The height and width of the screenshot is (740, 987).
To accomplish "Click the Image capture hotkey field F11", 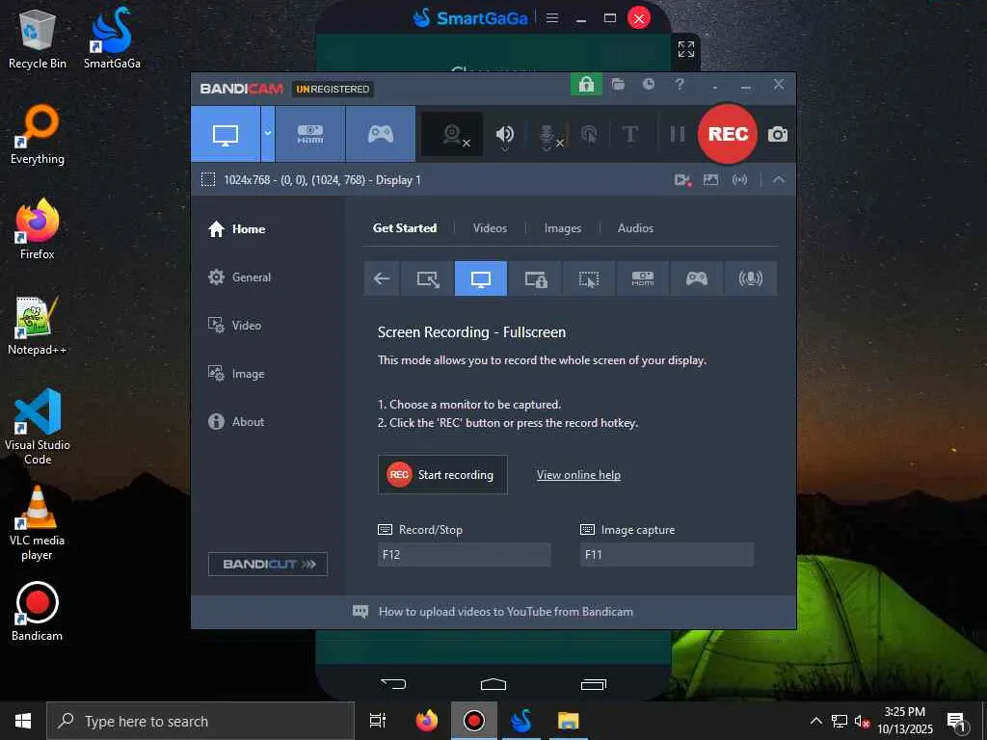I will [x=667, y=555].
